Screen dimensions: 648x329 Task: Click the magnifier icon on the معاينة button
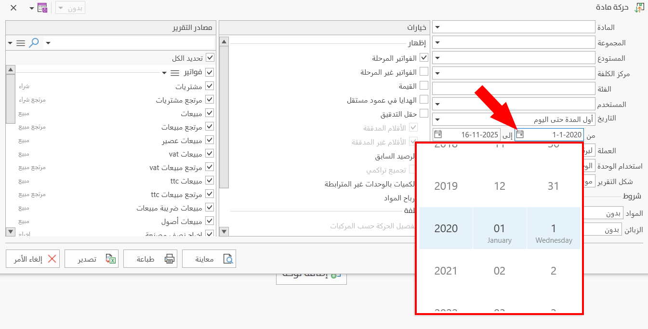point(227,258)
